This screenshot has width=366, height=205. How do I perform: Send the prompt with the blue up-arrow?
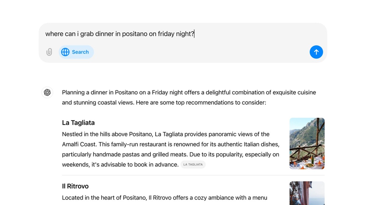(x=316, y=52)
